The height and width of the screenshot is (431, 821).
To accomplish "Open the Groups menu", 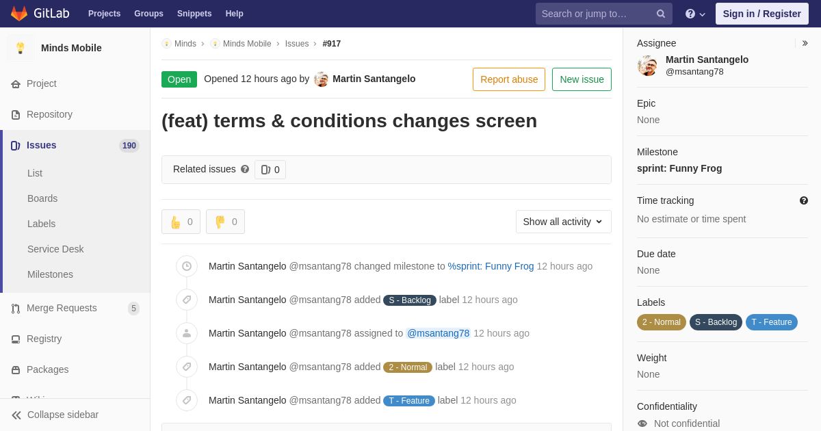I will 148,14.
